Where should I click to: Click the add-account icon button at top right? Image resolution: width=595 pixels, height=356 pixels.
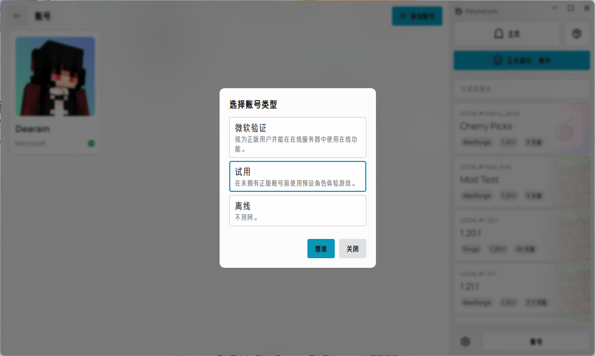(x=417, y=16)
